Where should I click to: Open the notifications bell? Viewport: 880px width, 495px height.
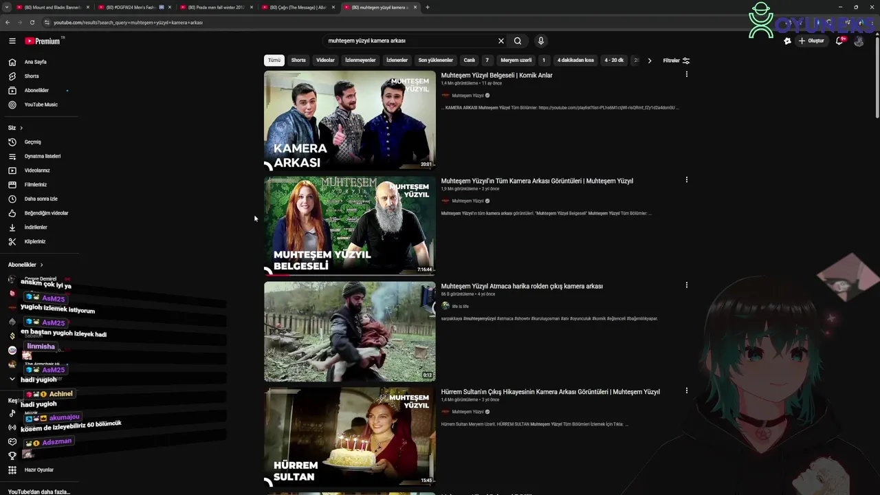(839, 41)
